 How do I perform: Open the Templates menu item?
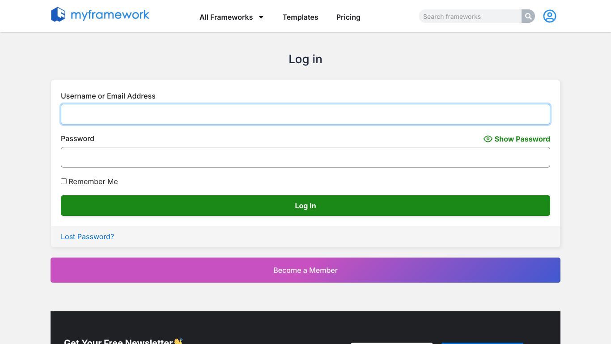[300, 17]
